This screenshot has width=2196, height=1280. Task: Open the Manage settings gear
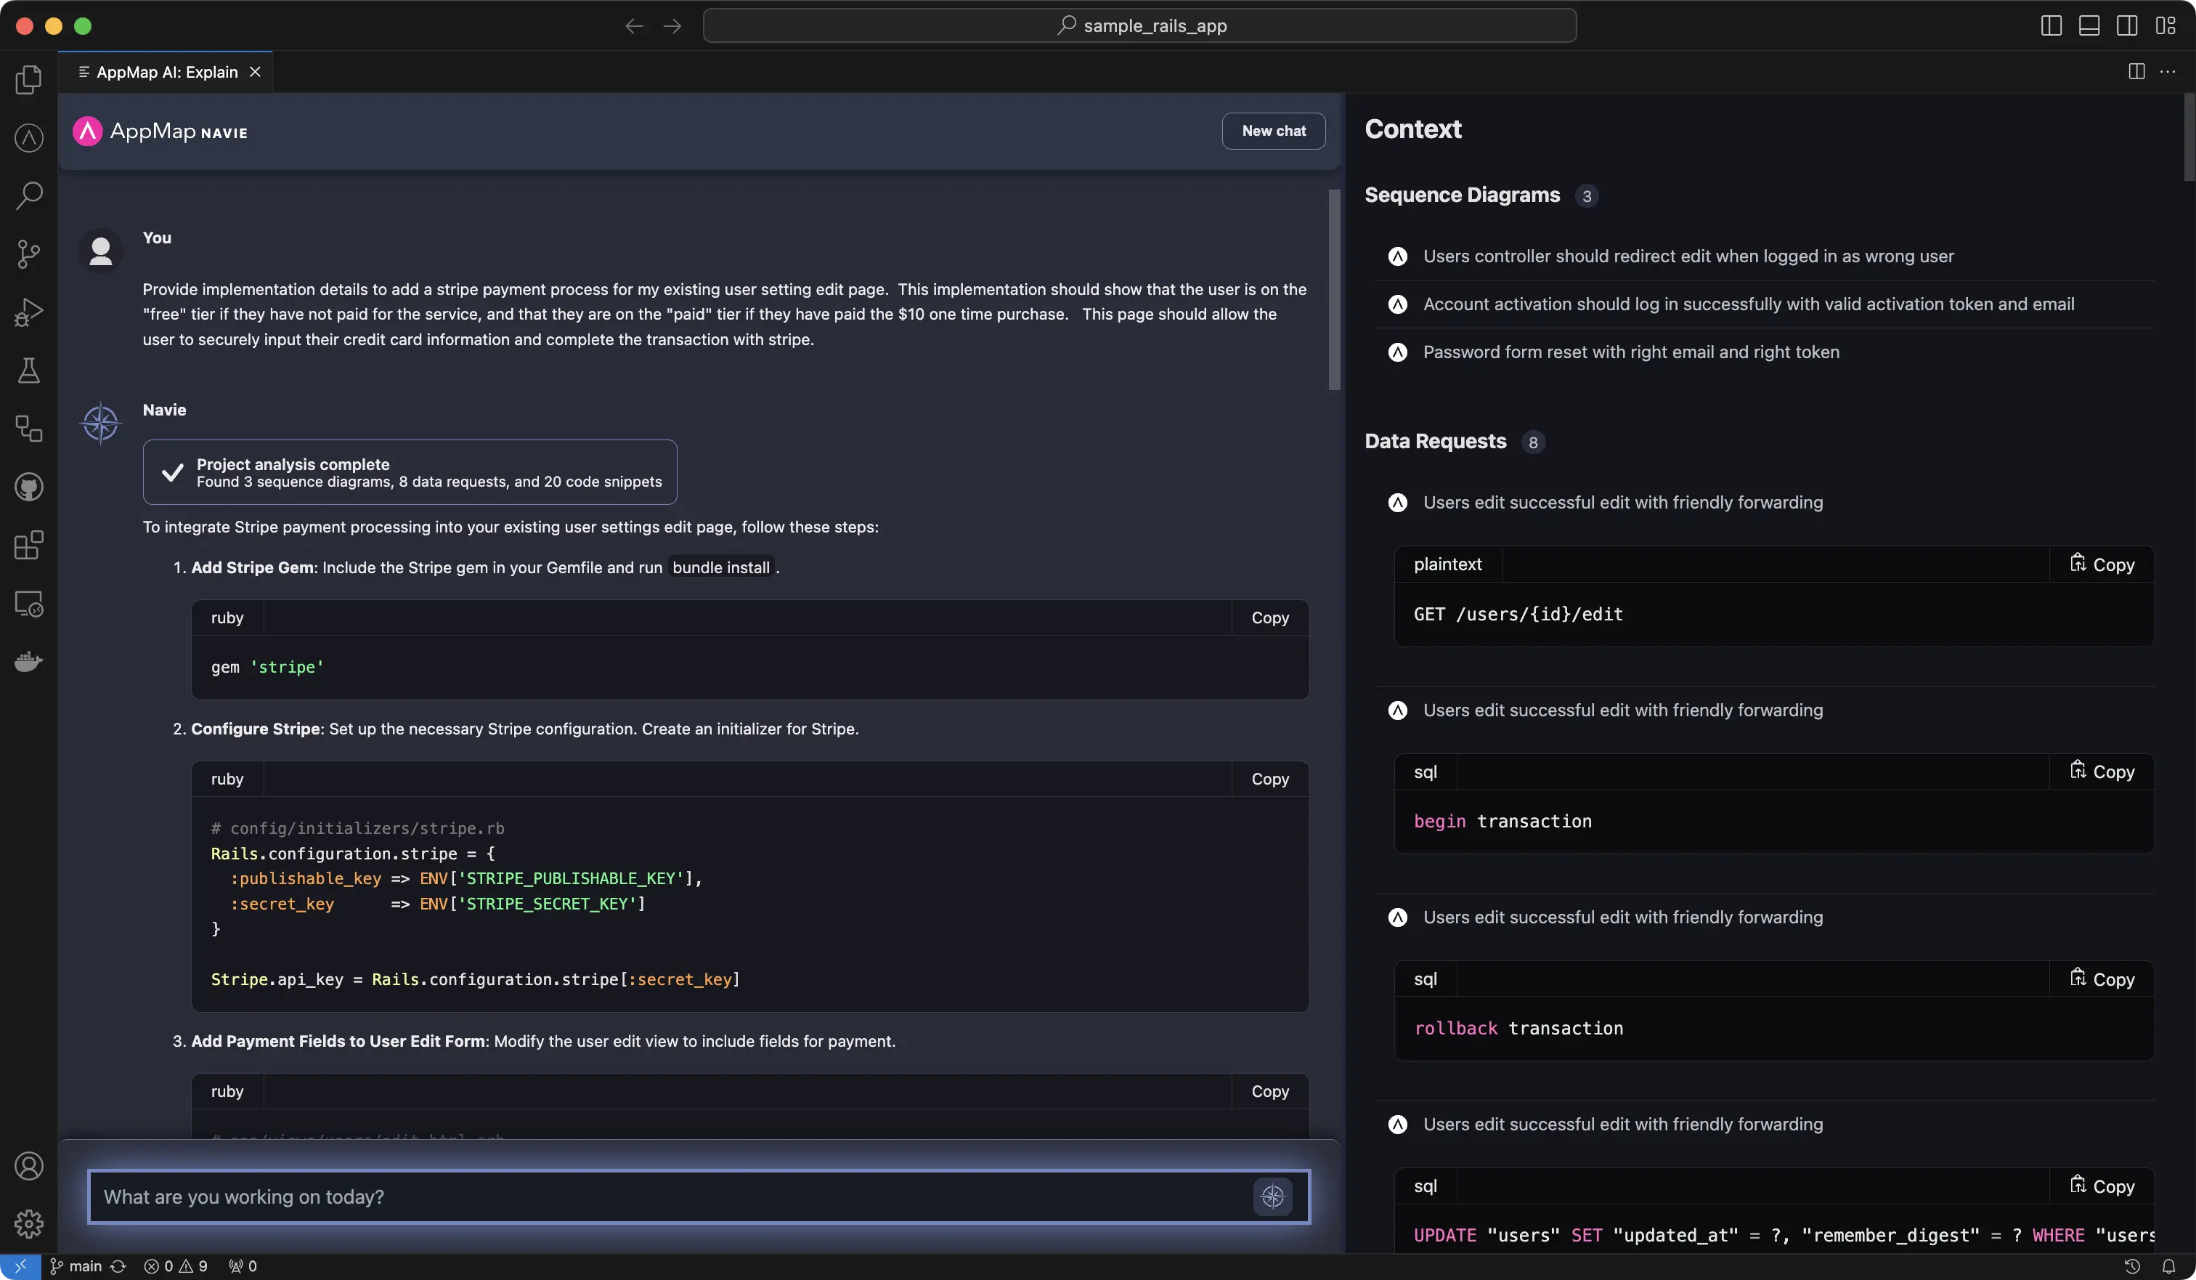29,1223
